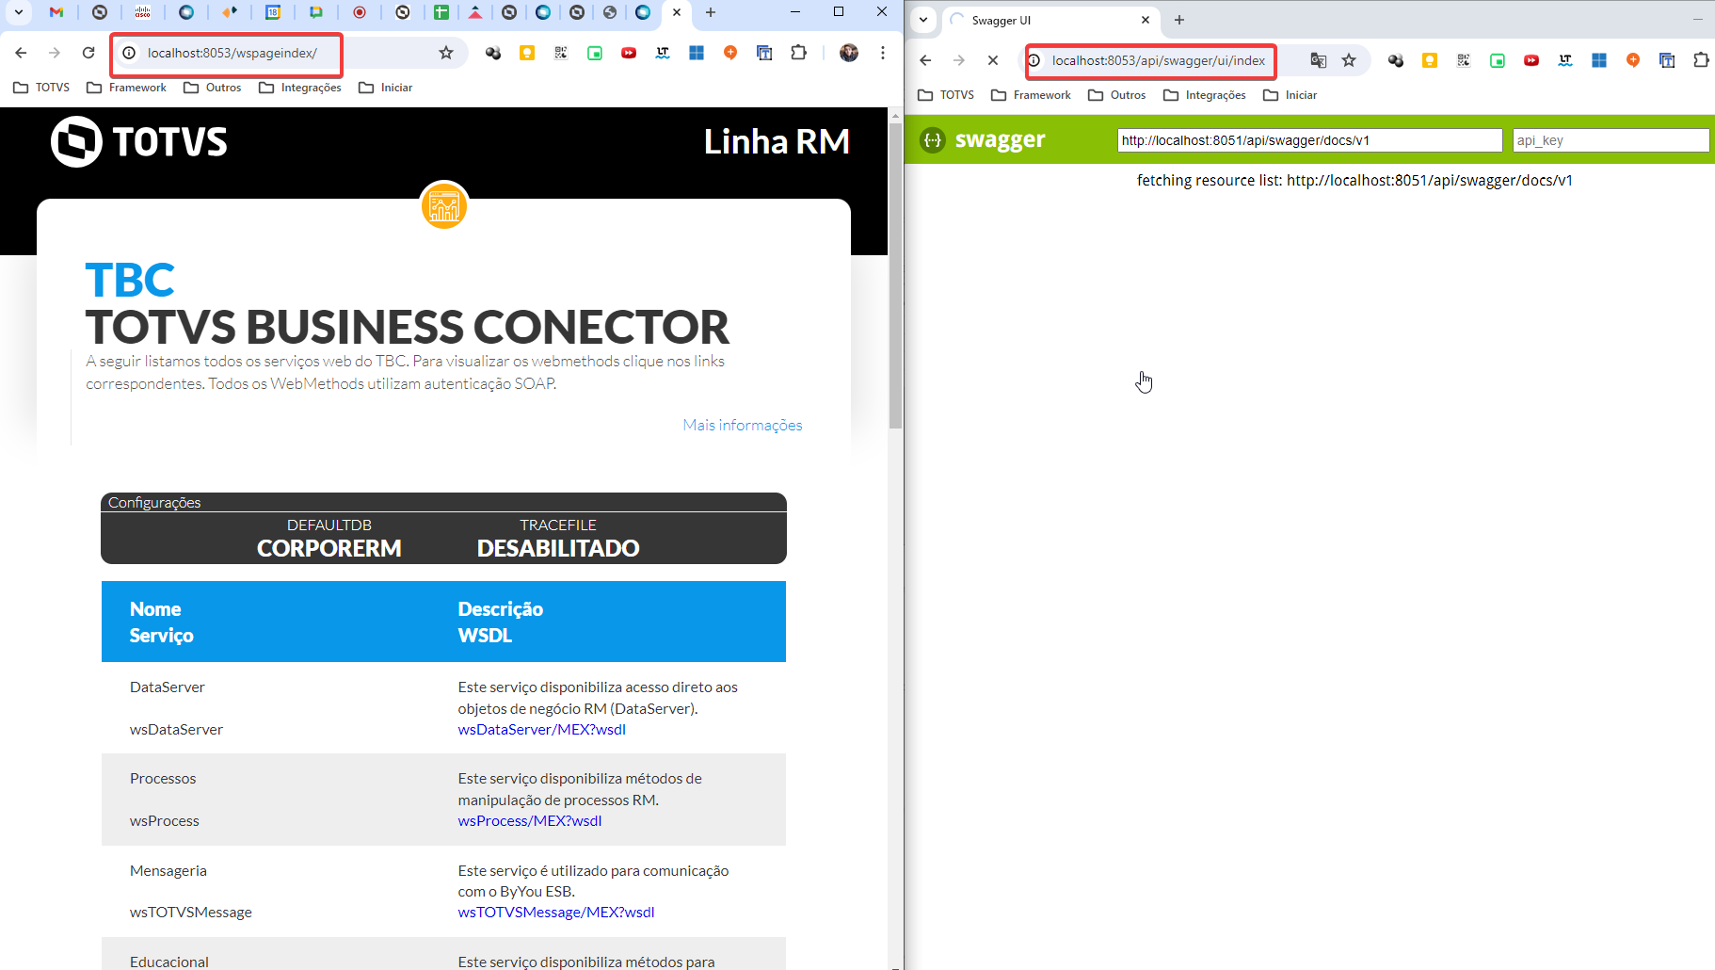Open the Integrações bookmark folder in Swagger window
1715x970 pixels.
pyautogui.click(x=1205, y=95)
